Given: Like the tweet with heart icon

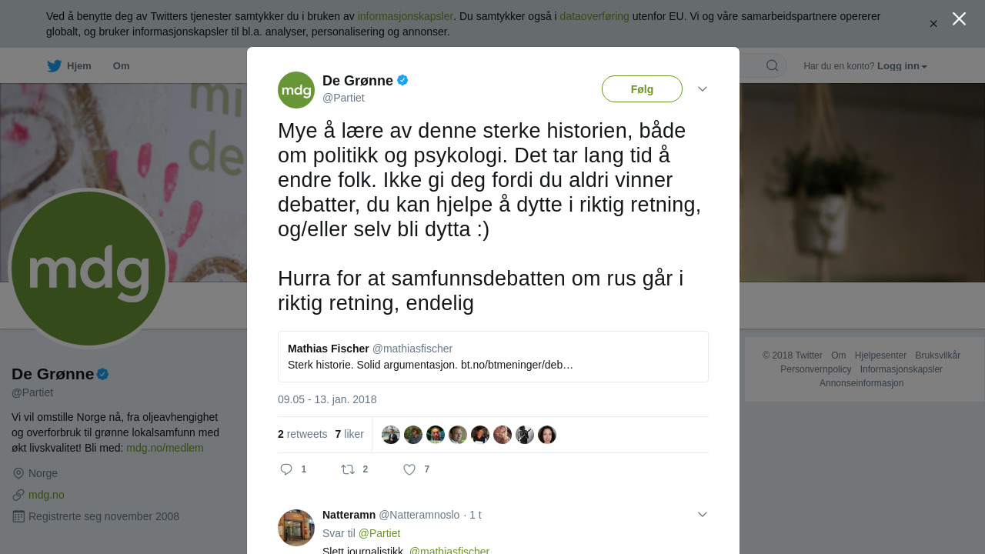Looking at the screenshot, I should [x=409, y=469].
